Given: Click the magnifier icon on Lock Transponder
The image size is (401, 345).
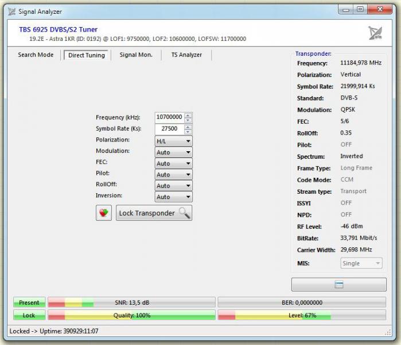Looking at the screenshot, I should (184, 213).
